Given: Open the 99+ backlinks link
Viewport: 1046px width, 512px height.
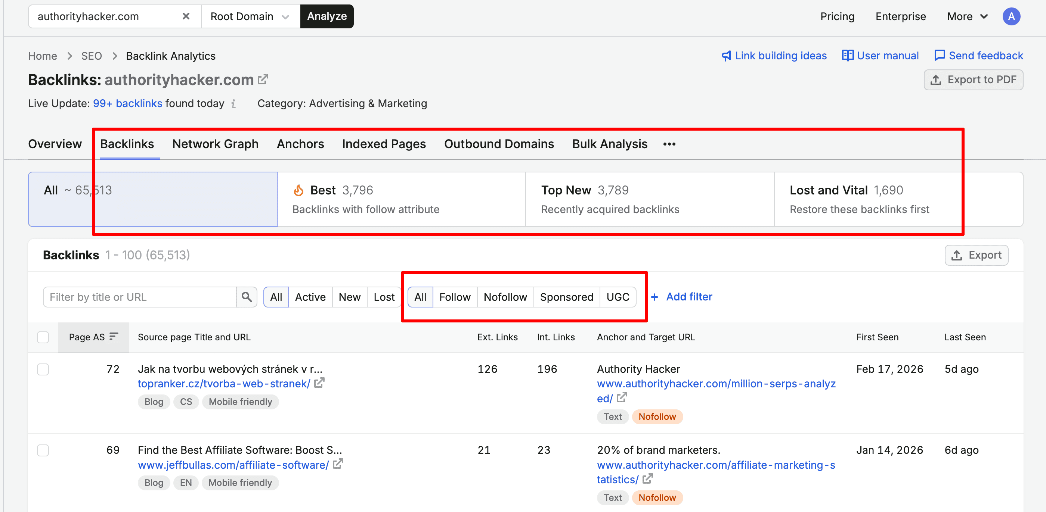Looking at the screenshot, I should pyautogui.click(x=127, y=103).
